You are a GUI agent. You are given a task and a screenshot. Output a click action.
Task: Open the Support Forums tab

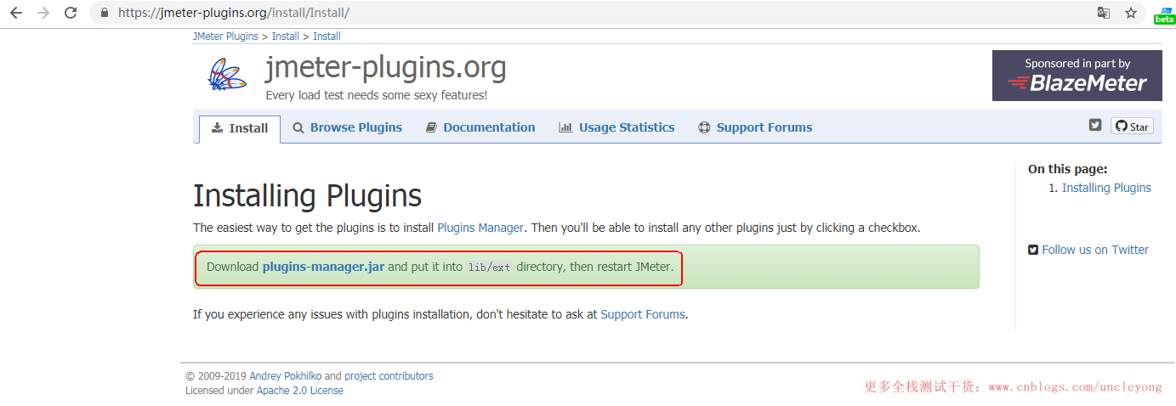pyautogui.click(x=755, y=127)
